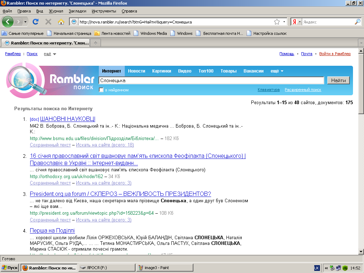
Task: Open the Самые популярные bookmarks folder
Action: [22, 33]
